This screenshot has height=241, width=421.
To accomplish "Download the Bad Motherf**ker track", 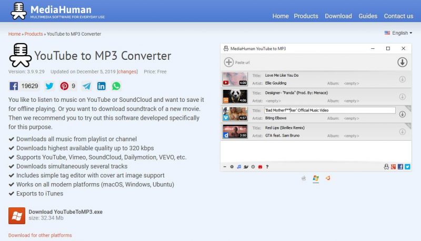I will tap(402, 114).
